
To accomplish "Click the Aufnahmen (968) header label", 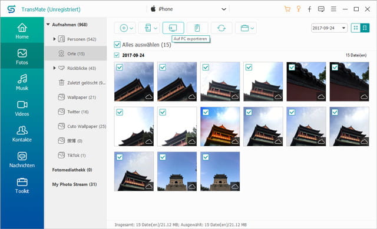I will click(x=70, y=25).
